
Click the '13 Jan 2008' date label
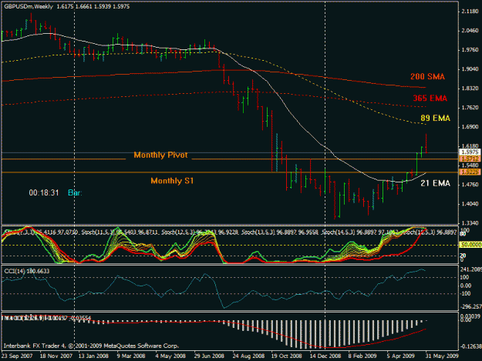coord(93,356)
